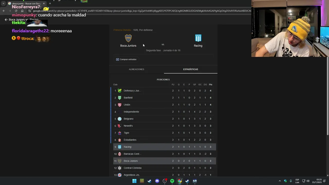Screen dimensions: 329x185
Task: Select Belgrano in standings table
Action: click(x=163, y=119)
